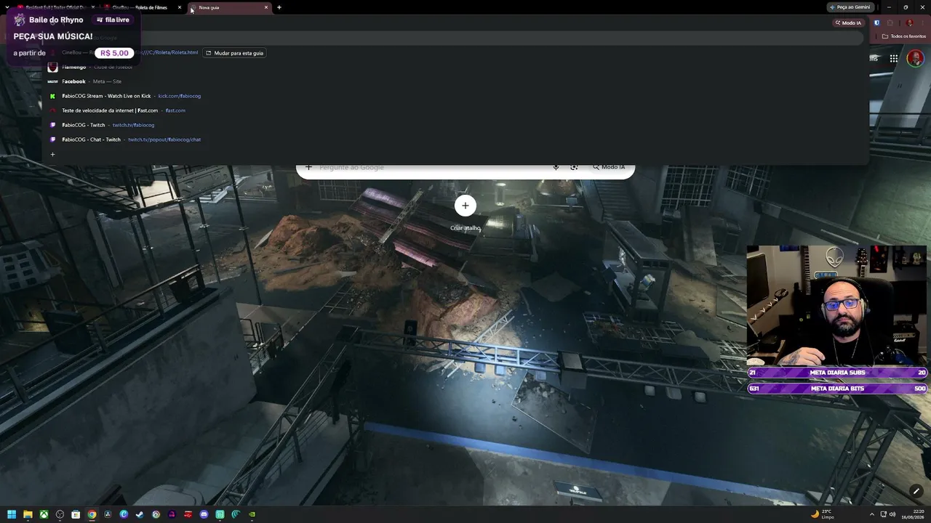Select the FabioCOG - Chat - Twitch suggestion
The width and height of the screenshot is (931, 523).
tap(455, 139)
